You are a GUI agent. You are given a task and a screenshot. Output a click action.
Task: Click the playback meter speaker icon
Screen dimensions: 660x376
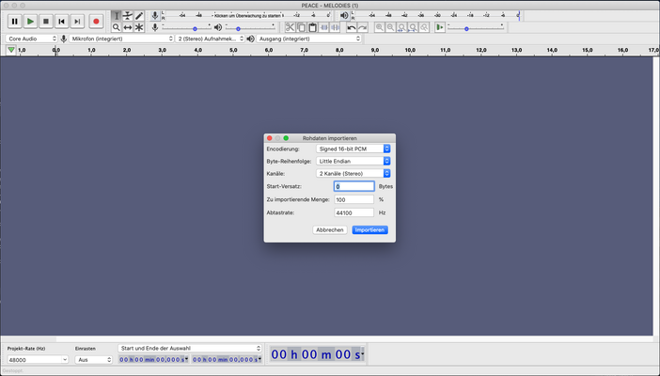point(344,16)
